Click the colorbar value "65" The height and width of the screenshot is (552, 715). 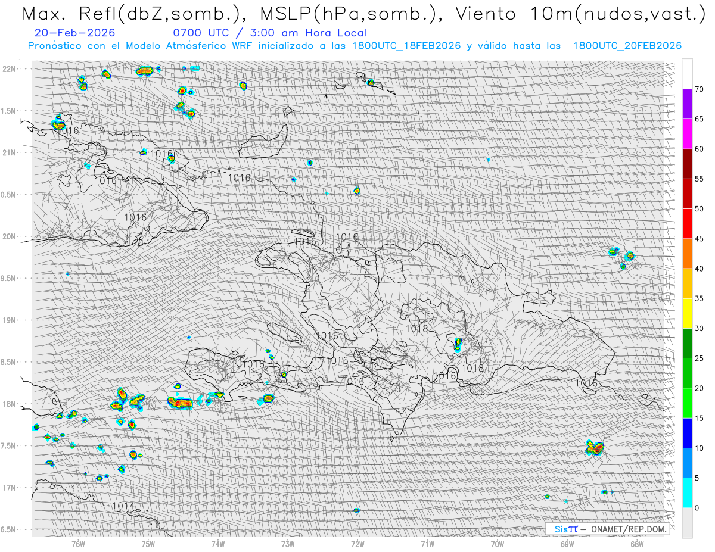click(x=699, y=119)
